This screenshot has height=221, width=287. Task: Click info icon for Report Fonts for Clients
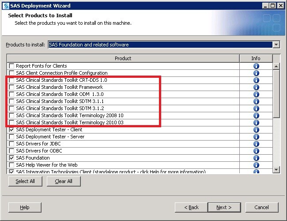(256, 66)
